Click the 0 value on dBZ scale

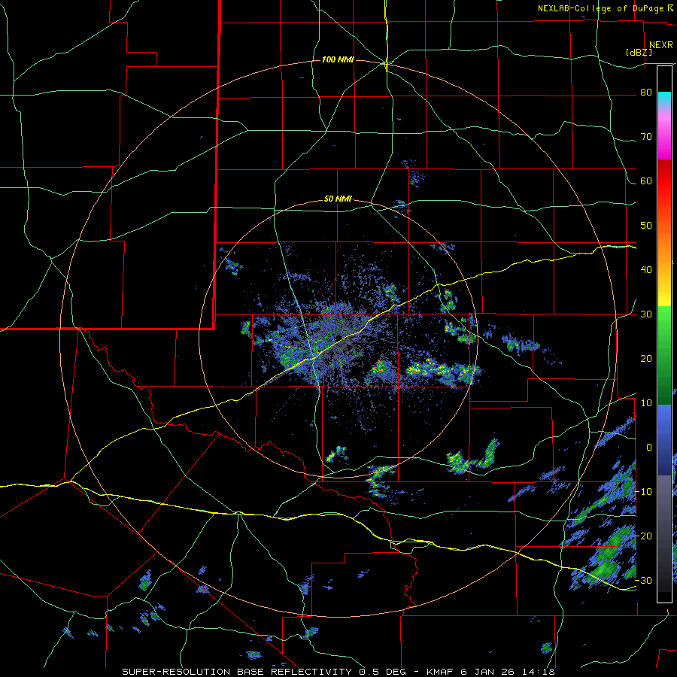(649, 448)
